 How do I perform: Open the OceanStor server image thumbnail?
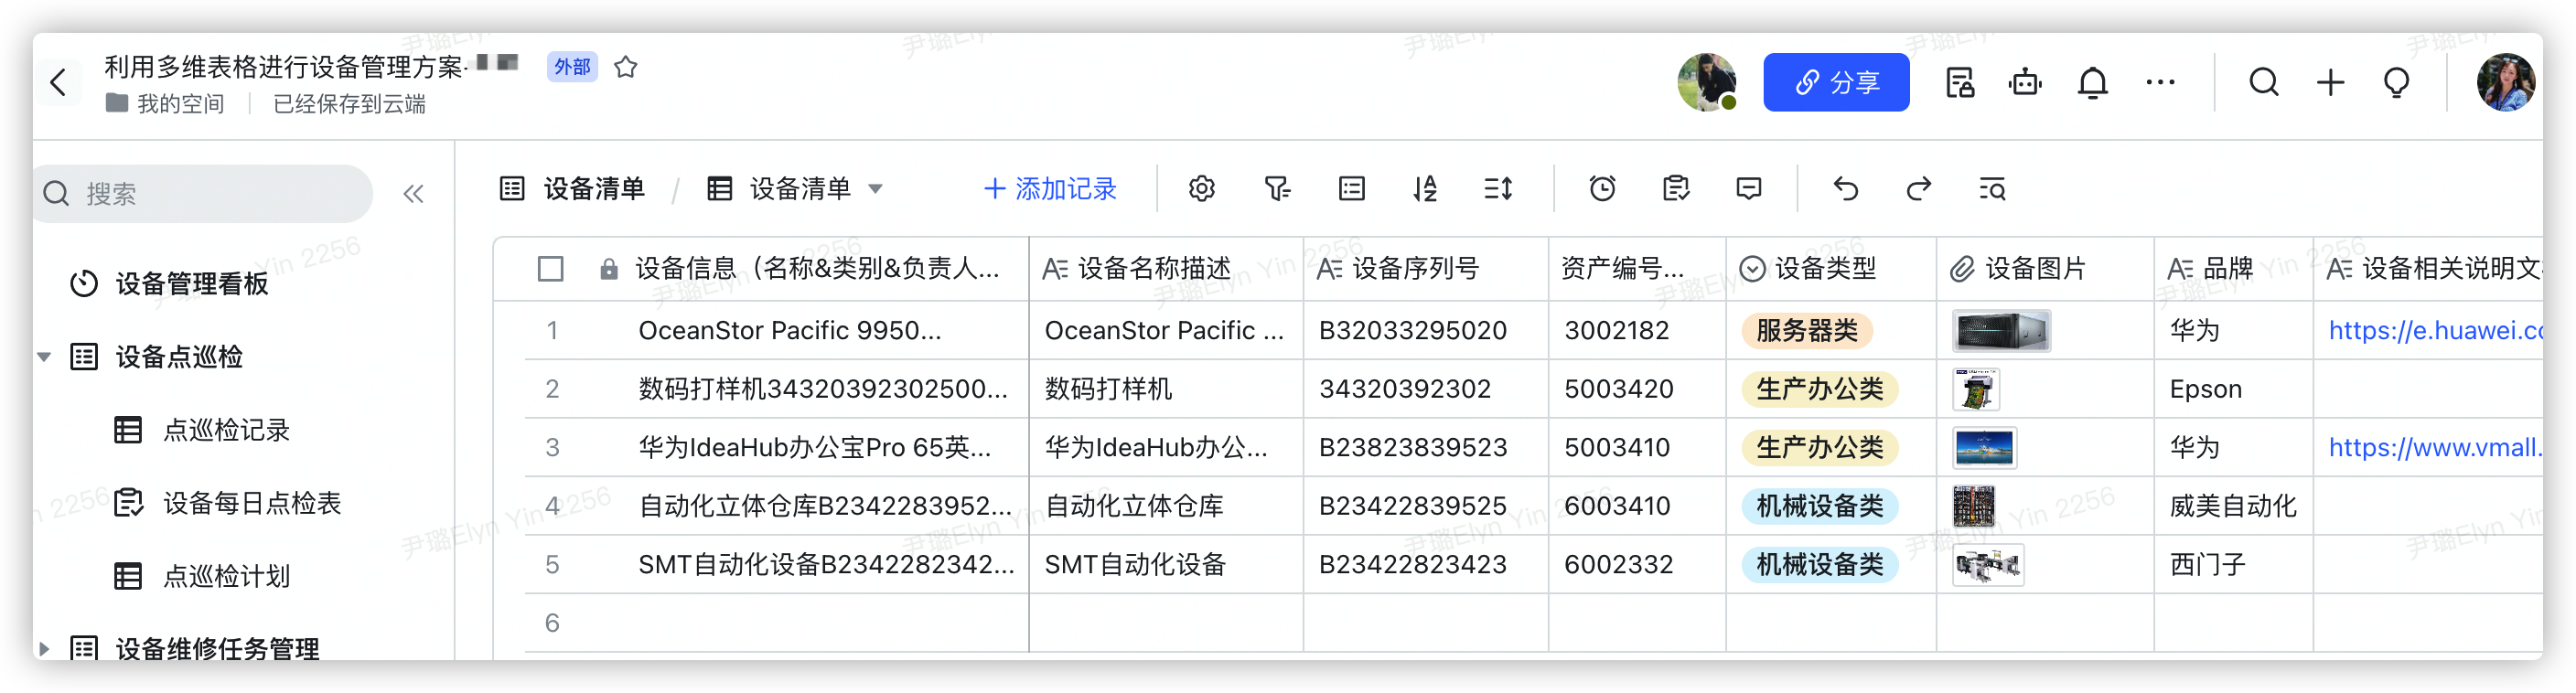pos(2000,331)
